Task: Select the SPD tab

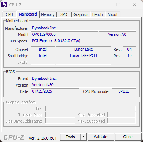Action: click(64, 14)
